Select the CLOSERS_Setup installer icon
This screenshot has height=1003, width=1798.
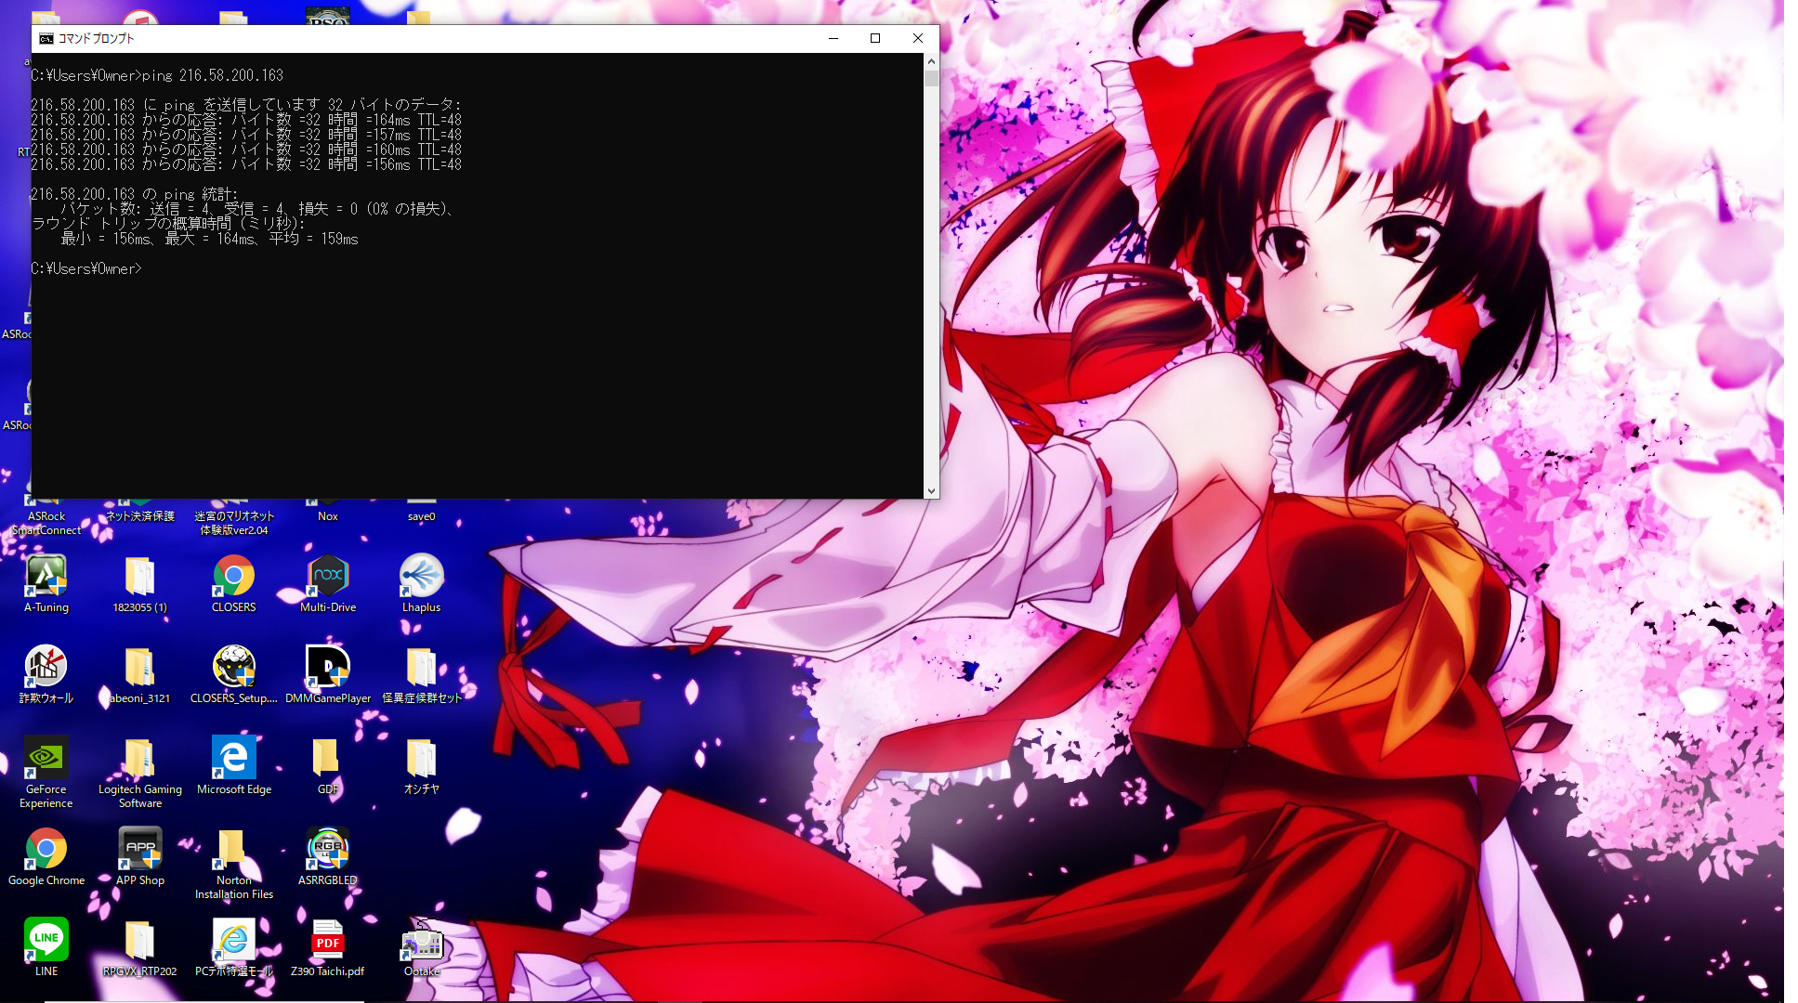pos(233,668)
